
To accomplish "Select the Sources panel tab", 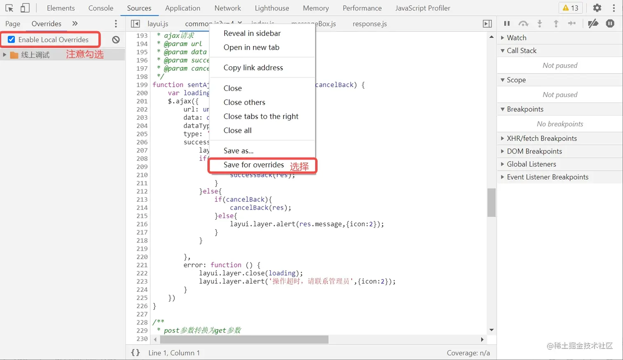I will [139, 8].
